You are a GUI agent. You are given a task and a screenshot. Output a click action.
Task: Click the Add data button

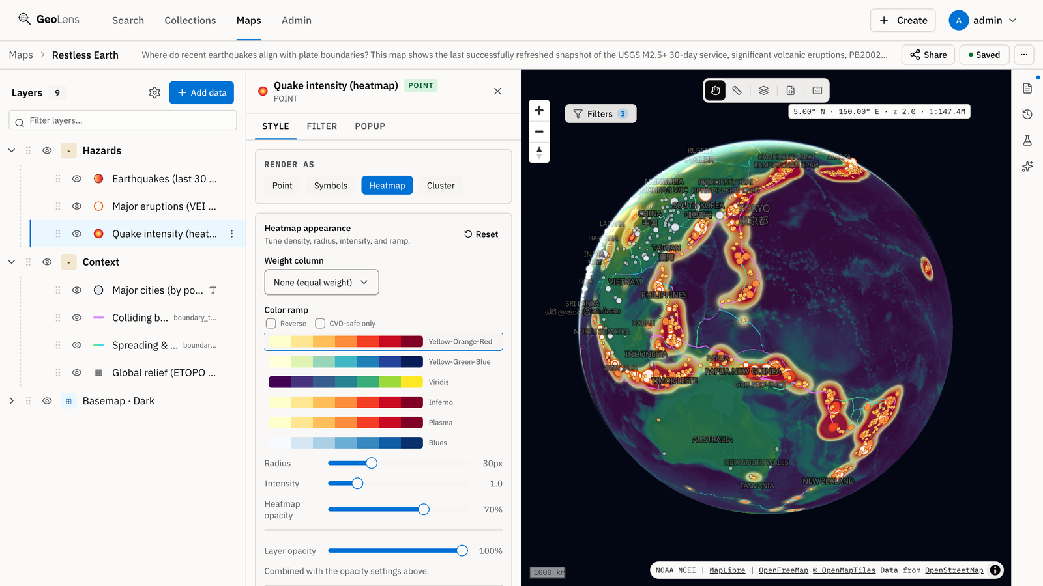(201, 93)
